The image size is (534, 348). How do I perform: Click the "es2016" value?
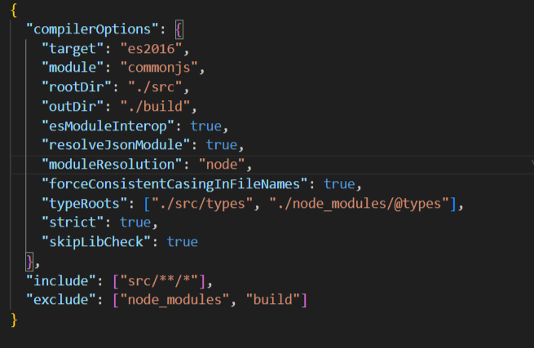pos(151,49)
